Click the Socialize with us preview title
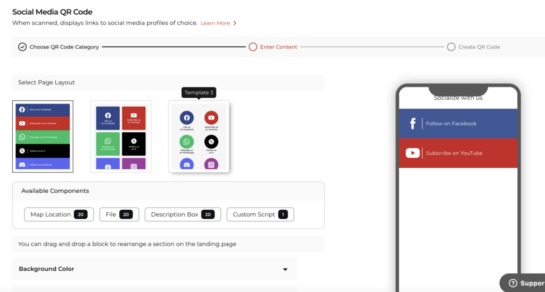This screenshot has width=545, height=292. tap(458, 98)
